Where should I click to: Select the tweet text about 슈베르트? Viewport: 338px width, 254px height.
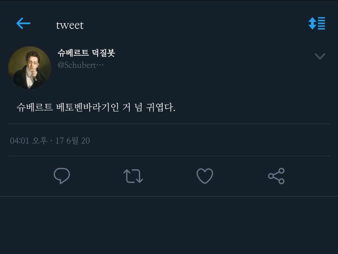(96, 108)
